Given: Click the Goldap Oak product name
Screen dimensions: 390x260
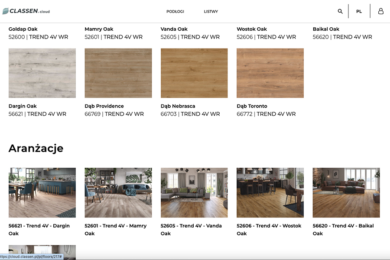Looking at the screenshot, I should point(23,29).
